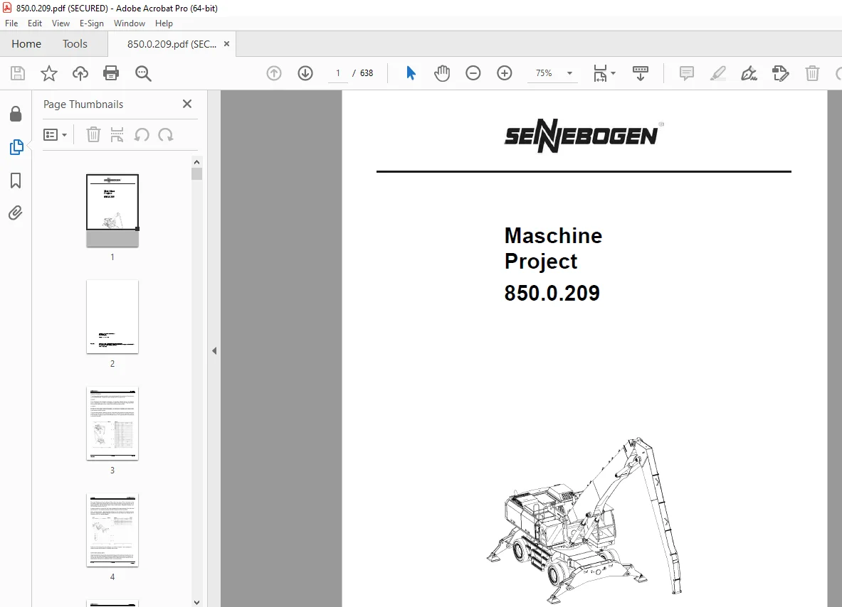842x607 pixels.
Task: Click the cloud upload icon
Action: coord(80,73)
